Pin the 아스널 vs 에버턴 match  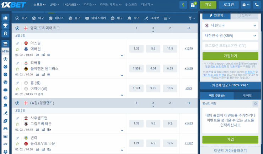click(x=17, y=44)
